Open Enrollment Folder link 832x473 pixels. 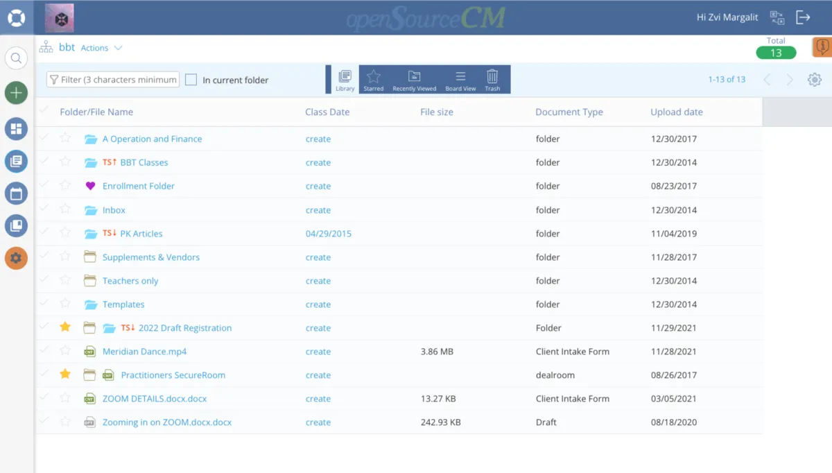[139, 186]
